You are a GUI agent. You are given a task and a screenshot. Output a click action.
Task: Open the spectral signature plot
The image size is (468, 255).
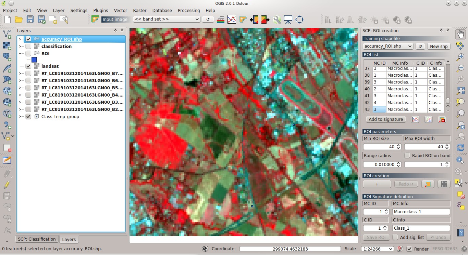[x=415, y=119]
